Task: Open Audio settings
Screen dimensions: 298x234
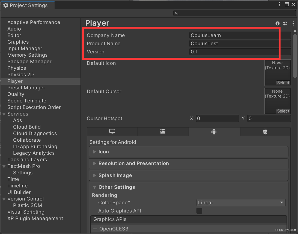Action: 14,29
